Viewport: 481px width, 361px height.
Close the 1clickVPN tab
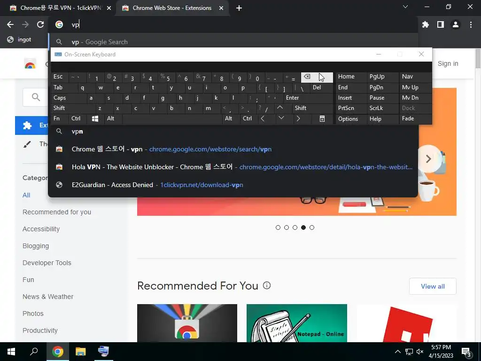[x=109, y=8]
